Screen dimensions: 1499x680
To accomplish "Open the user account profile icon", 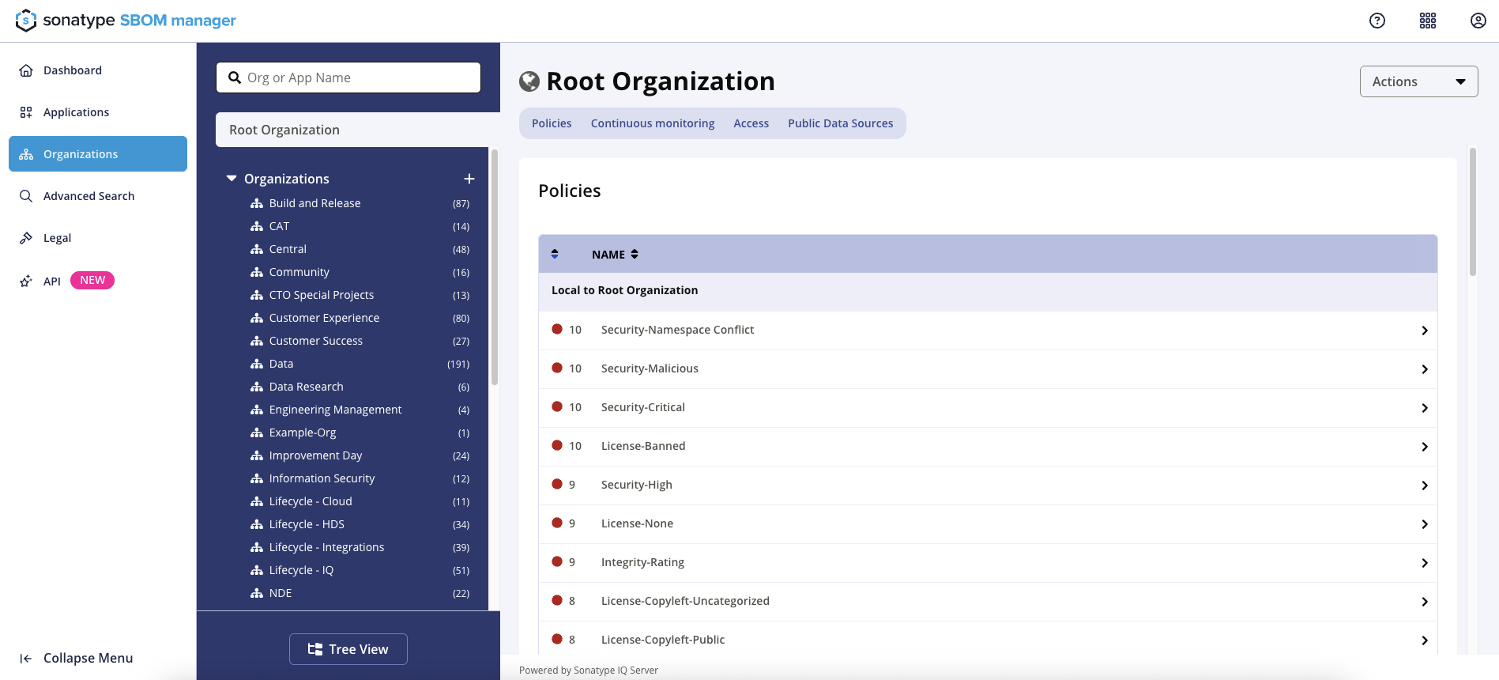I will click(x=1478, y=21).
